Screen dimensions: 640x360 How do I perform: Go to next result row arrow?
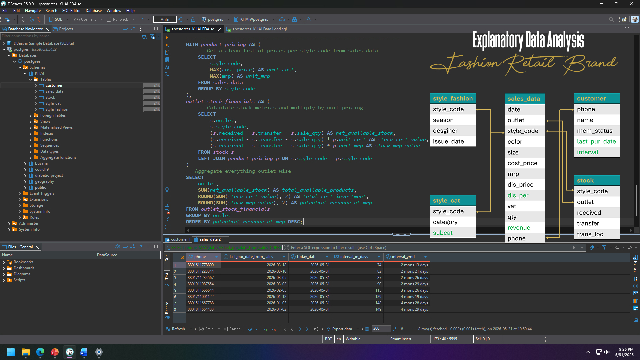point(300,329)
